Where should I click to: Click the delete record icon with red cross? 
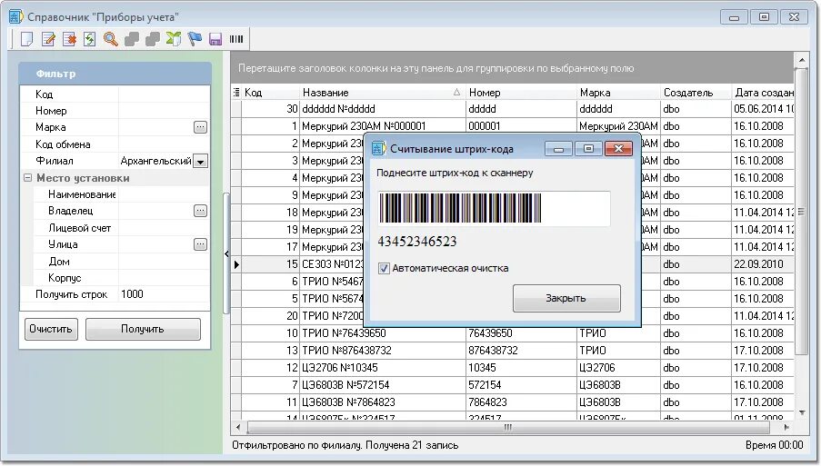pyautogui.click(x=69, y=39)
